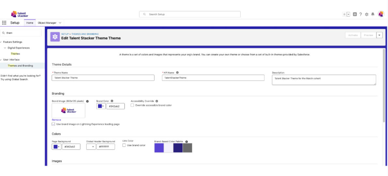Click the help question mark icon

coord(361,14)
